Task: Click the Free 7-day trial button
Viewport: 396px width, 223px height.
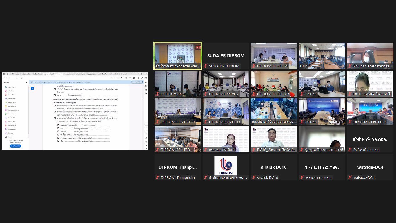Action: (15, 146)
